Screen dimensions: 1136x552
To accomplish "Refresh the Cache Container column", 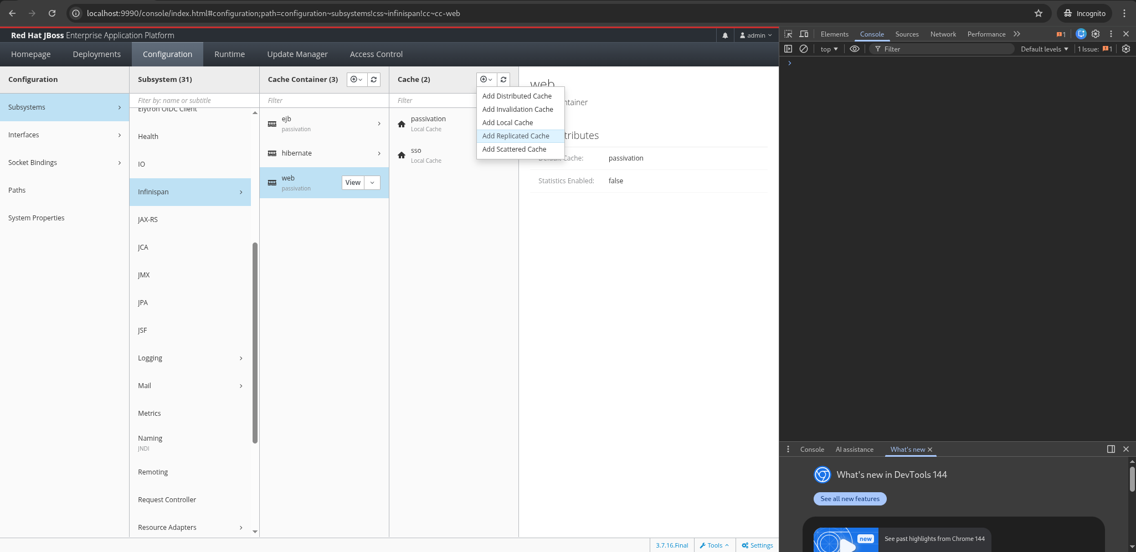I will pos(374,80).
